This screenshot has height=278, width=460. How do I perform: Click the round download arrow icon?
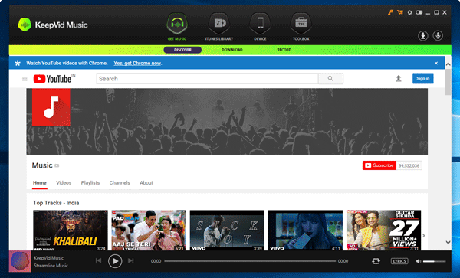tap(422, 36)
